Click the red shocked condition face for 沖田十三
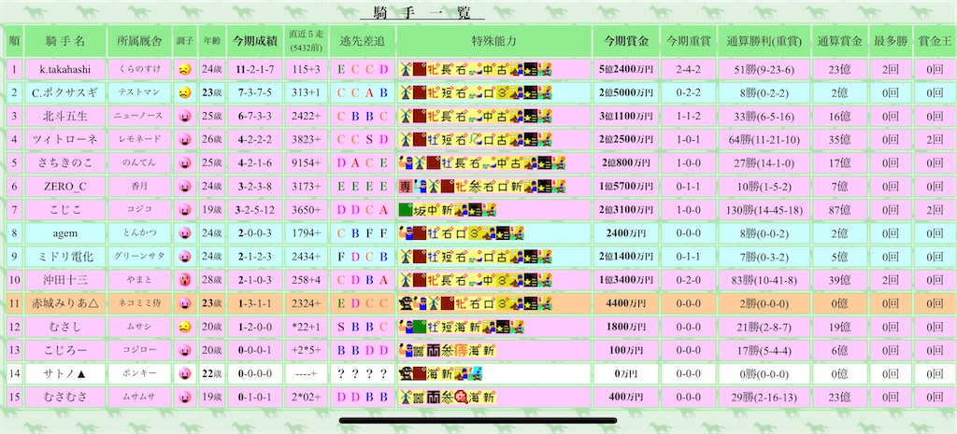The height and width of the screenshot is (434, 957). (x=184, y=280)
